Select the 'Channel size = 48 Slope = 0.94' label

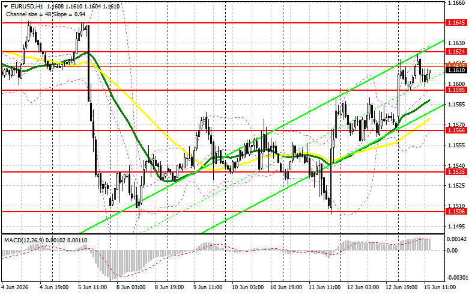[x=46, y=14]
